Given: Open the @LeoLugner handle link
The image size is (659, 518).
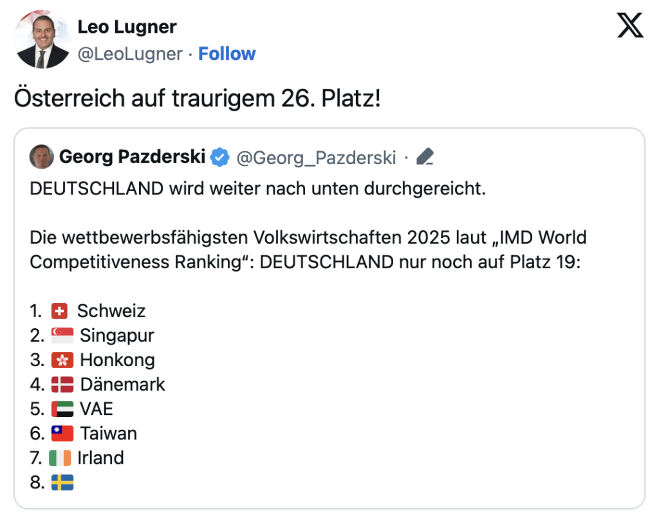Looking at the screenshot, I should (130, 53).
